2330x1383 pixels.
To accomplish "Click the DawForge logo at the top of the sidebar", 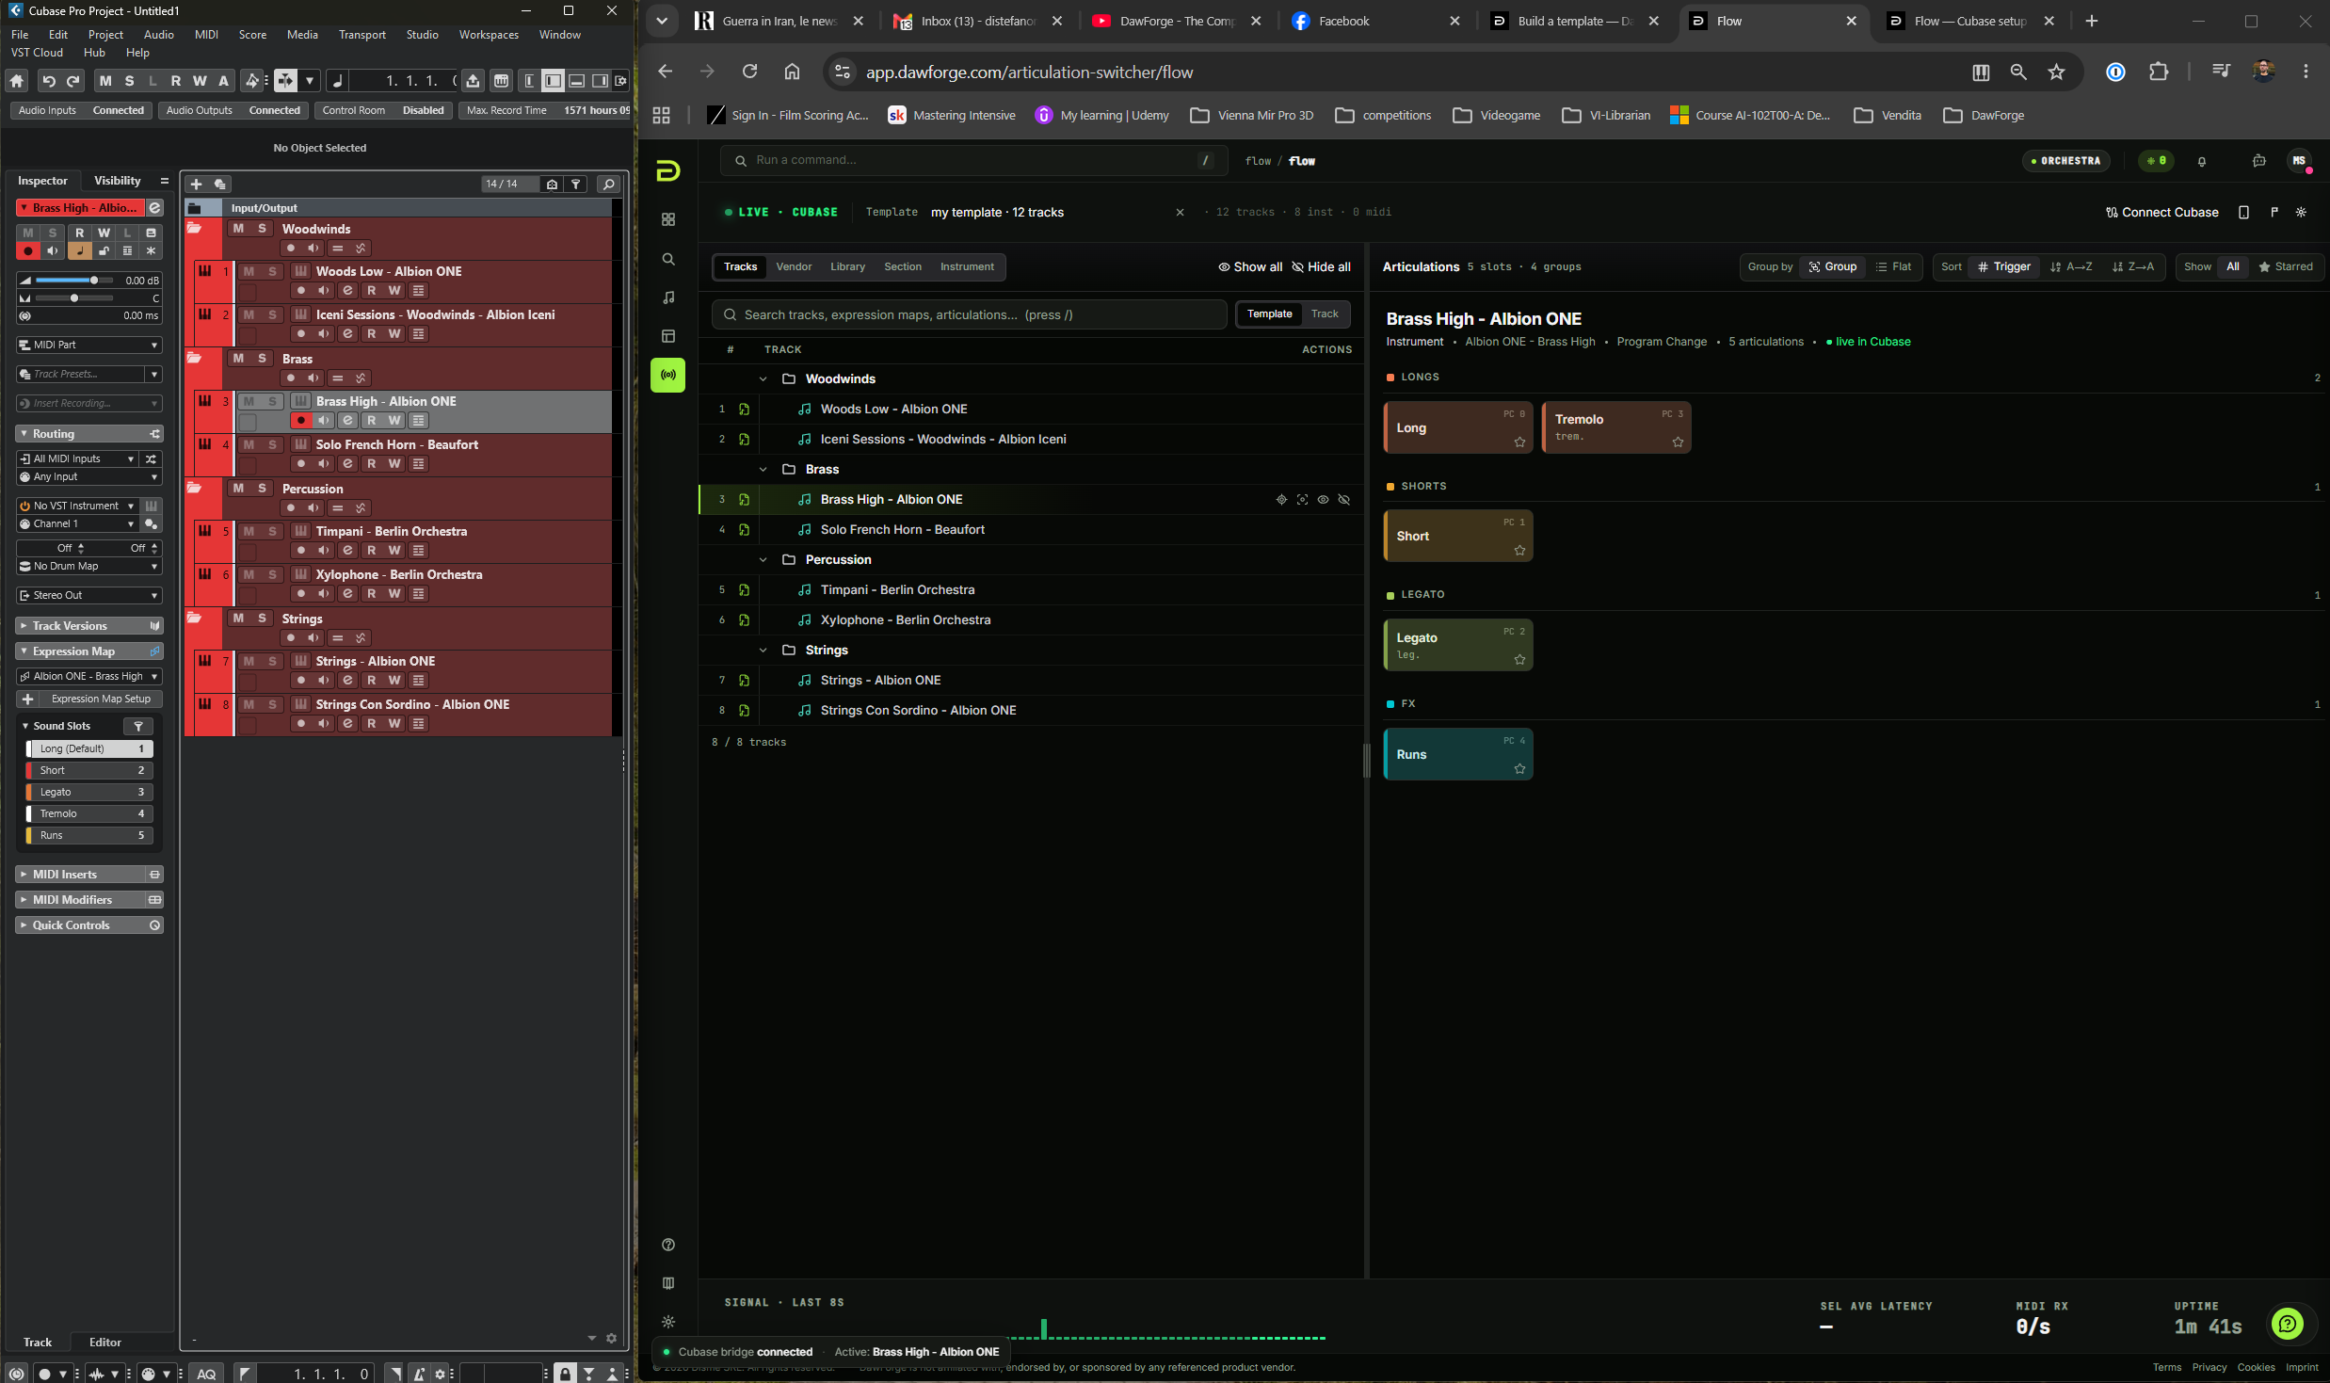I will pos(668,170).
